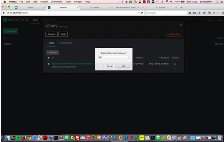The image size is (224, 142).
Task: Click the Destroy App button
Action: click(x=174, y=34)
